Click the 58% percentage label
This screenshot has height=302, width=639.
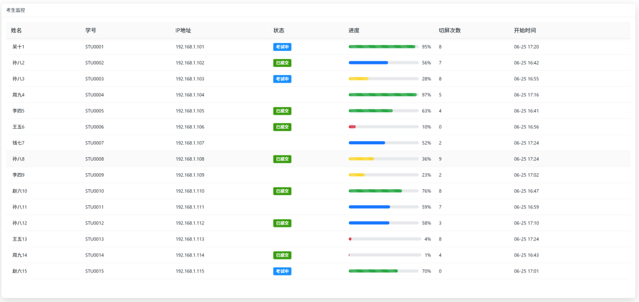click(x=426, y=223)
